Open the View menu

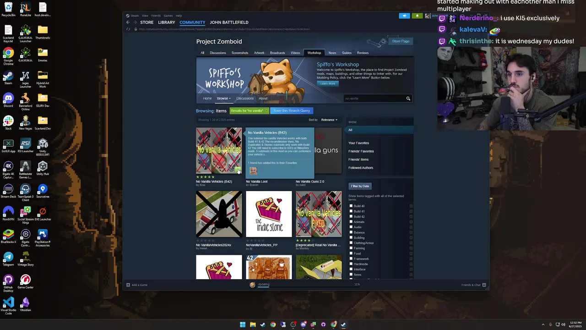click(x=145, y=16)
